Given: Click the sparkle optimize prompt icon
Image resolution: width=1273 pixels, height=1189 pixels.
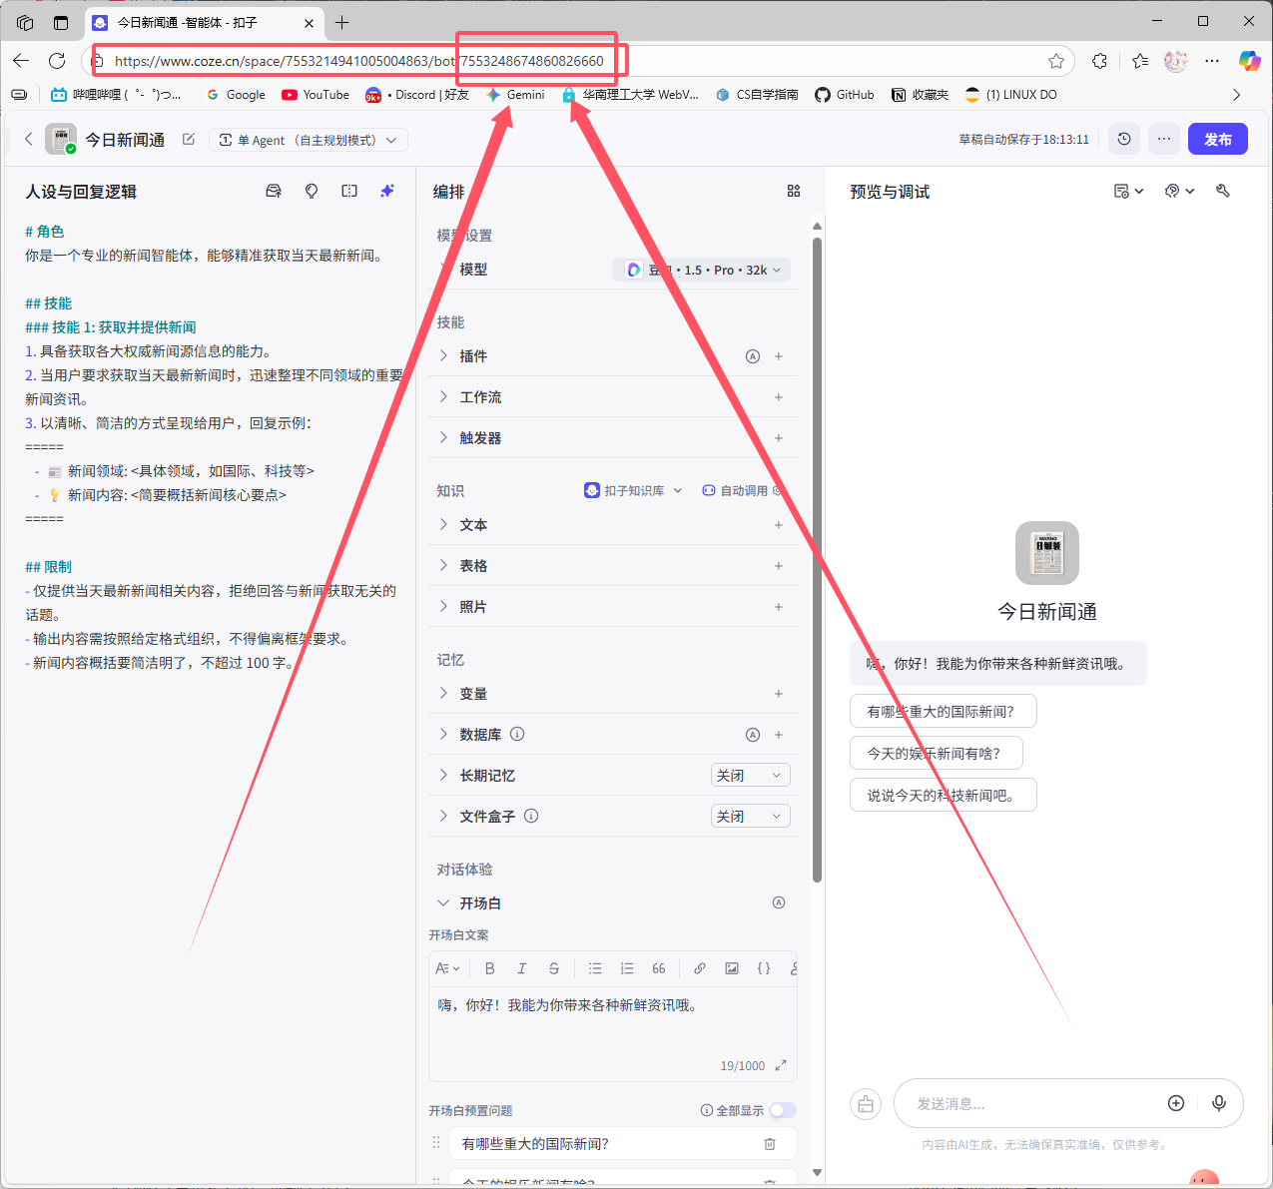Looking at the screenshot, I should [x=387, y=191].
